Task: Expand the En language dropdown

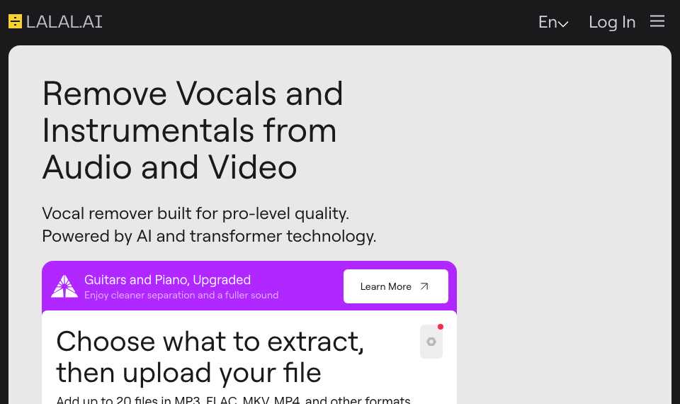Action: pyautogui.click(x=553, y=22)
